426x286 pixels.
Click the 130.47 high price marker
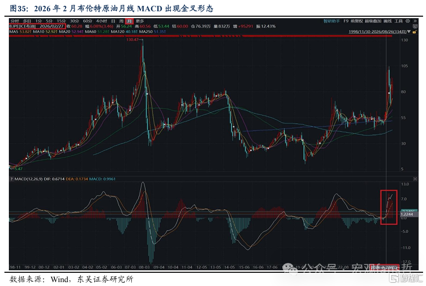(x=132, y=40)
